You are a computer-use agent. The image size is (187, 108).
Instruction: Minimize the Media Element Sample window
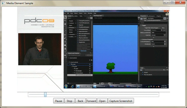click(166, 2)
